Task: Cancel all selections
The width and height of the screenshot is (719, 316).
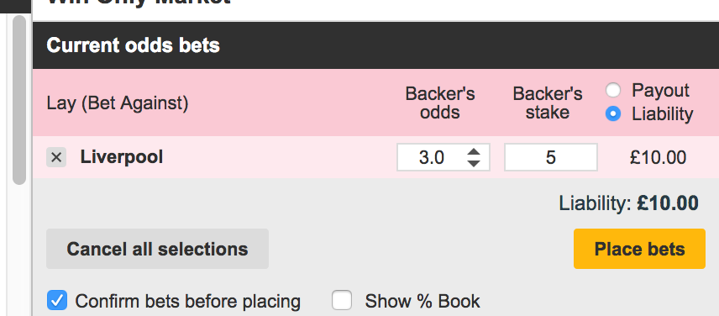Action: tap(157, 249)
